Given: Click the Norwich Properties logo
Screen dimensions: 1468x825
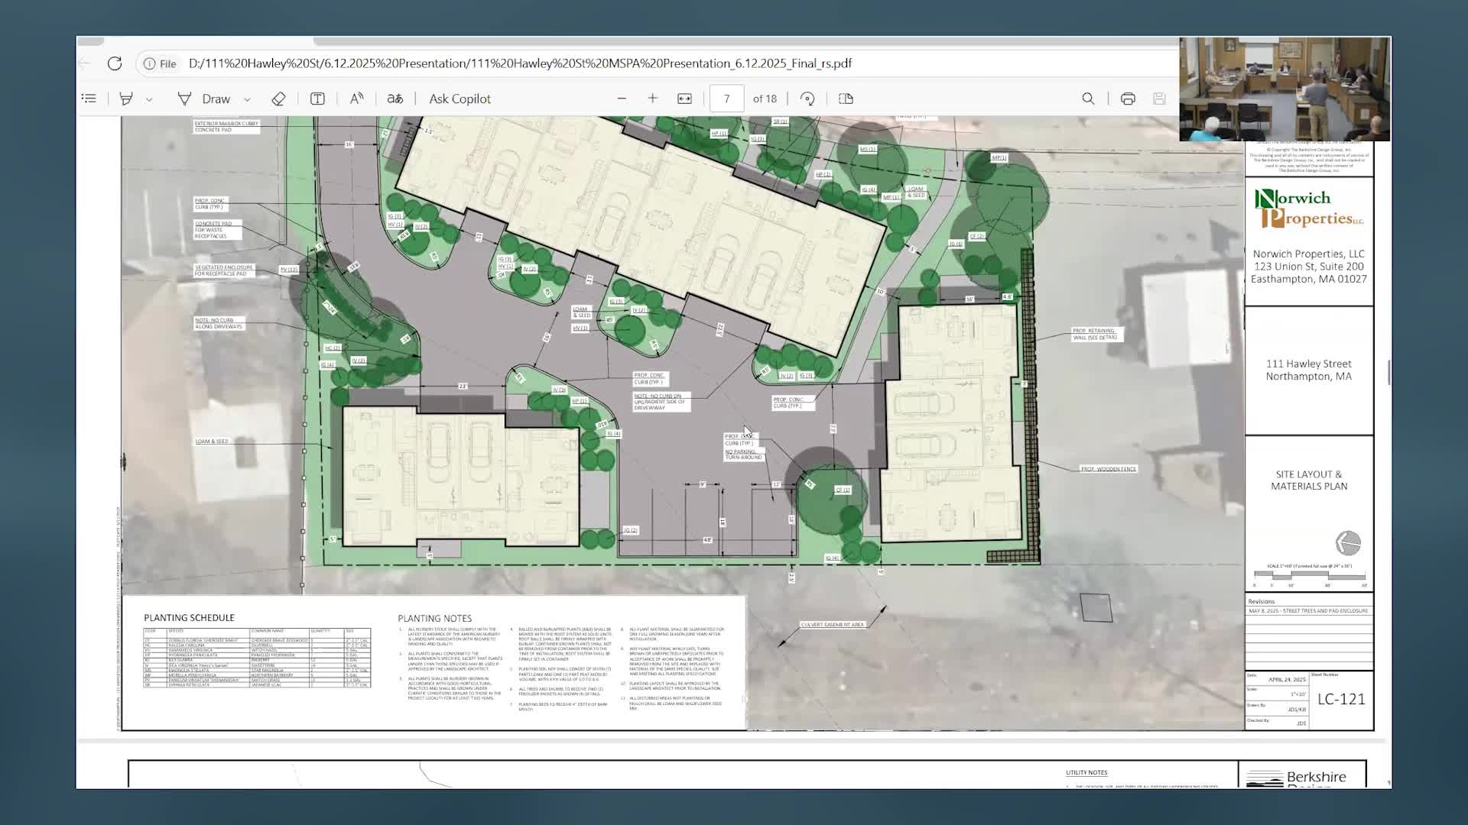Looking at the screenshot, I should (1309, 209).
